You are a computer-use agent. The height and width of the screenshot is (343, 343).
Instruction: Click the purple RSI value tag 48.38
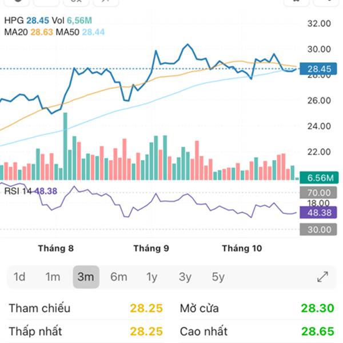[x=320, y=213]
